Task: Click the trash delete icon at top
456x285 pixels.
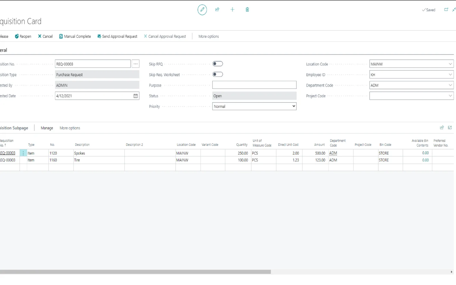Action: 247,9
